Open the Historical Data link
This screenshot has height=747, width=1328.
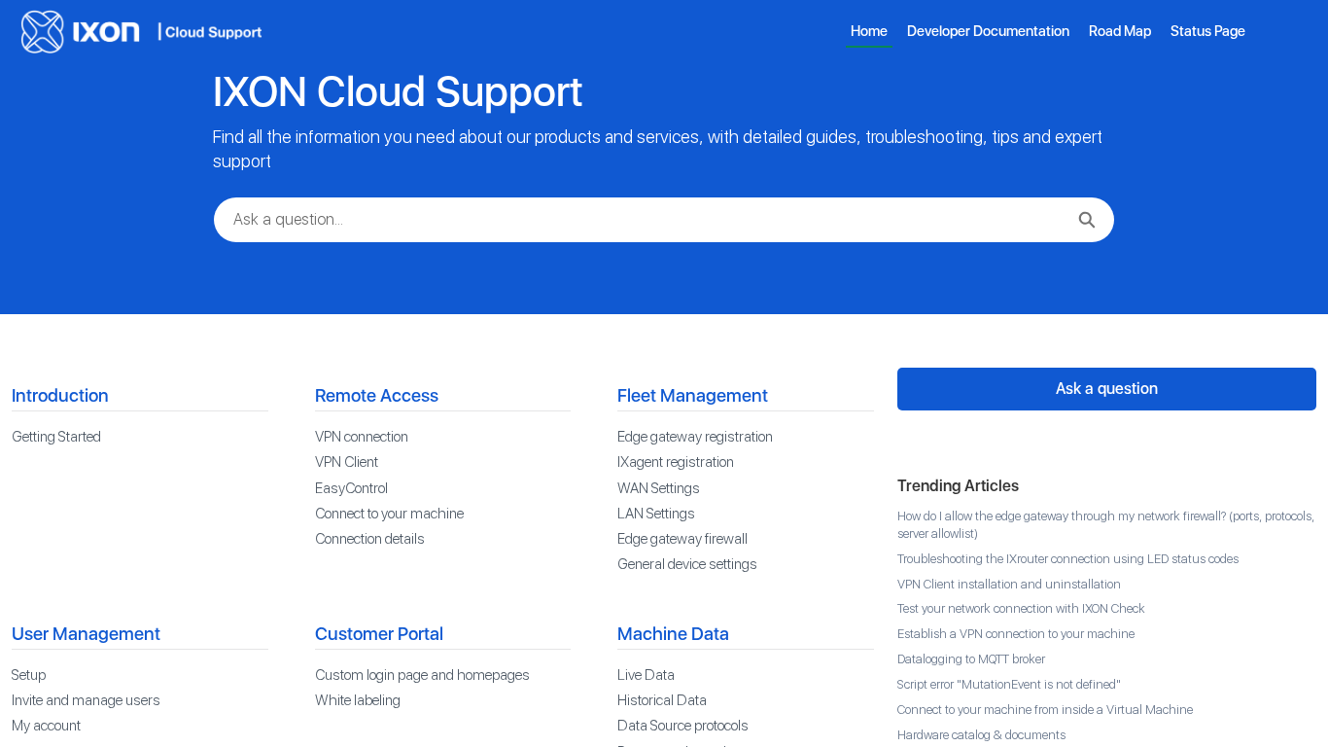(x=662, y=700)
